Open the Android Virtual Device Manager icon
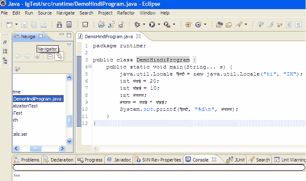The width and height of the screenshot is (306, 181). pos(69,24)
